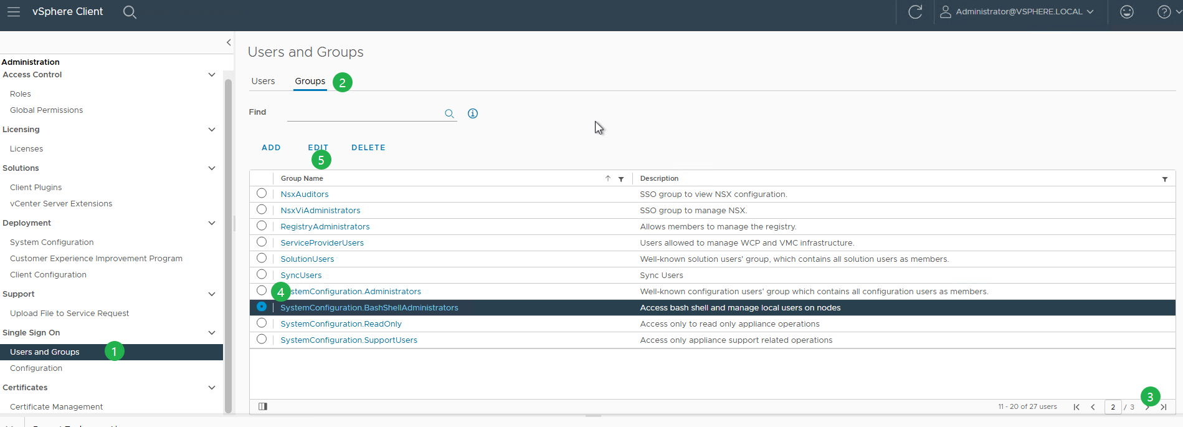Click the refresh icon in header

point(915,12)
